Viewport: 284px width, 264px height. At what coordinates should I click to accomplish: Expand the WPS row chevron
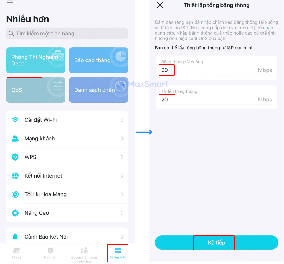click(x=122, y=157)
